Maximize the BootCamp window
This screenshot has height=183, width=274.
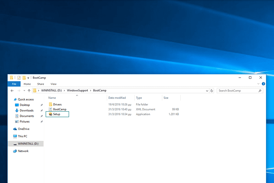coord(250,78)
